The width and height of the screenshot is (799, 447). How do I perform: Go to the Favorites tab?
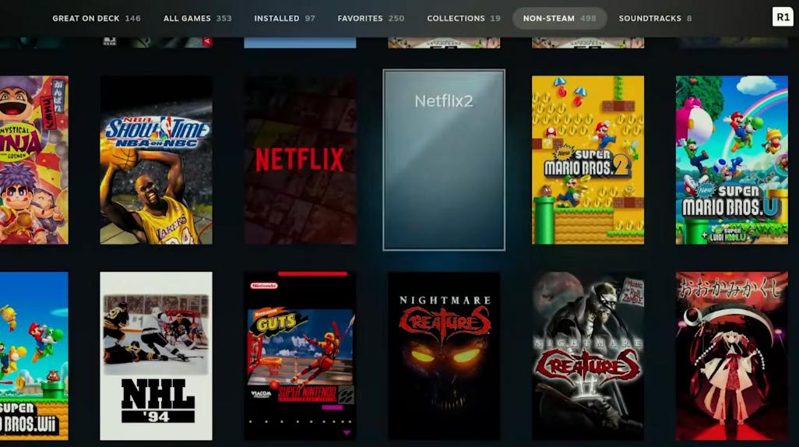[371, 19]
